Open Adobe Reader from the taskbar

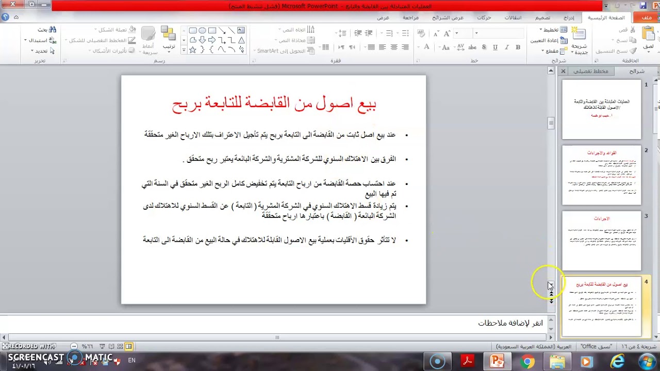[468, 362]
